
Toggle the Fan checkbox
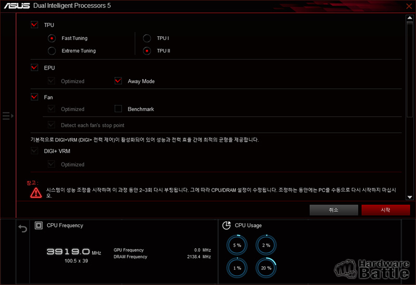pos(34,97)
